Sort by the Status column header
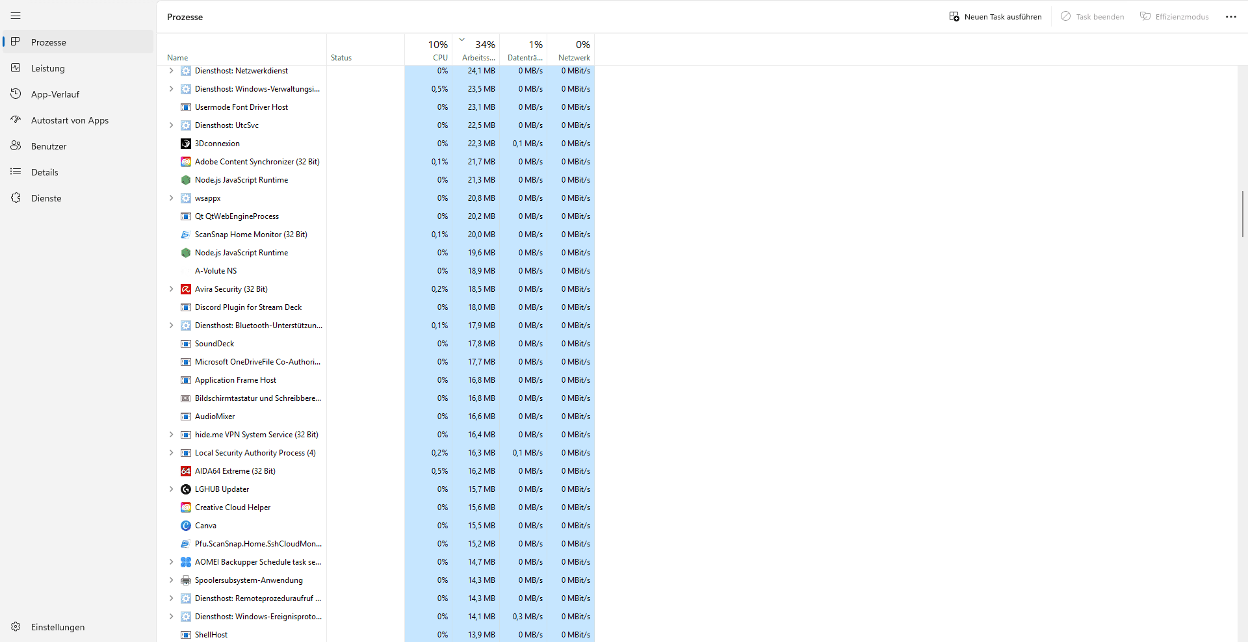 365,50
